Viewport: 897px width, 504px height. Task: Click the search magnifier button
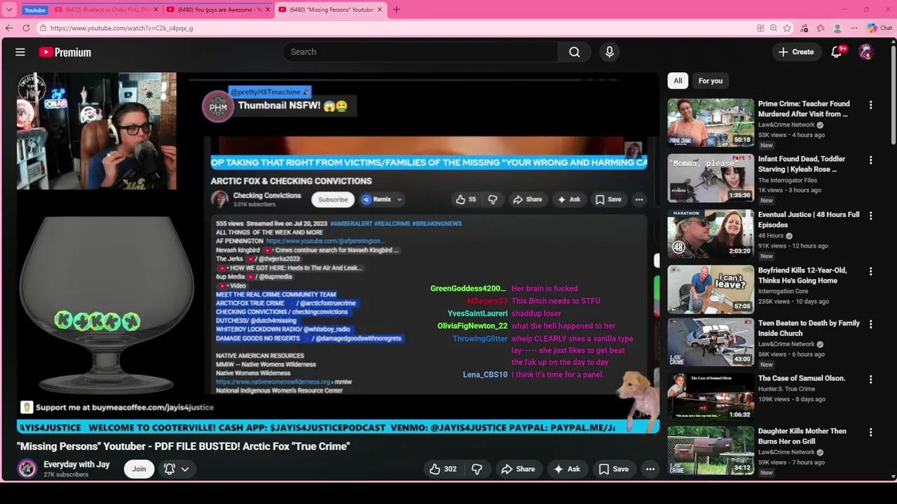pos(575,52)
